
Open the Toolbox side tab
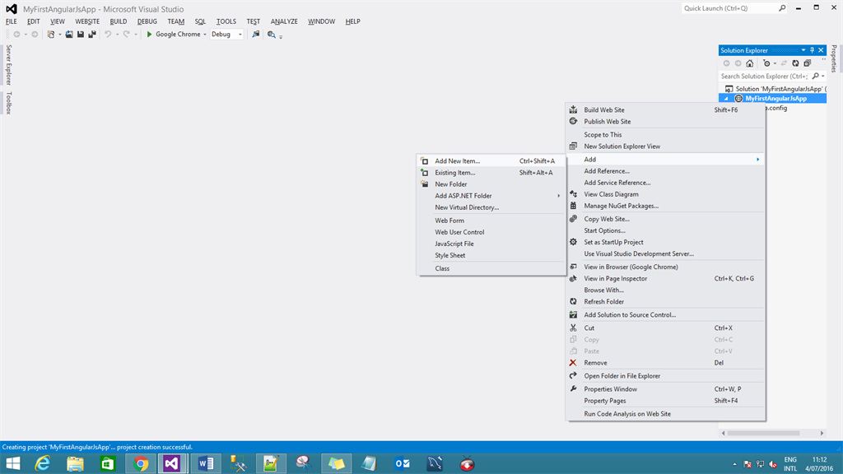pos(8,103)
